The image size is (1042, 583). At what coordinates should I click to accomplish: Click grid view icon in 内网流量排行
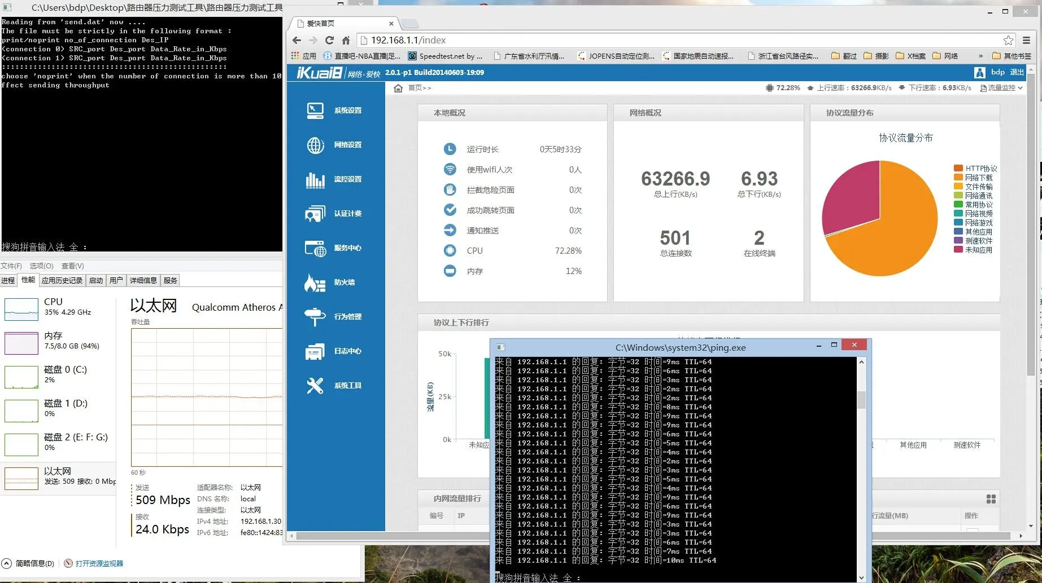991,499
